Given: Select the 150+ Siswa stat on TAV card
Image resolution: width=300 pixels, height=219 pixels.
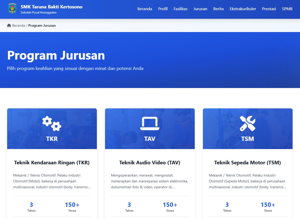Looking at the screenshot, I should (170, 207).
